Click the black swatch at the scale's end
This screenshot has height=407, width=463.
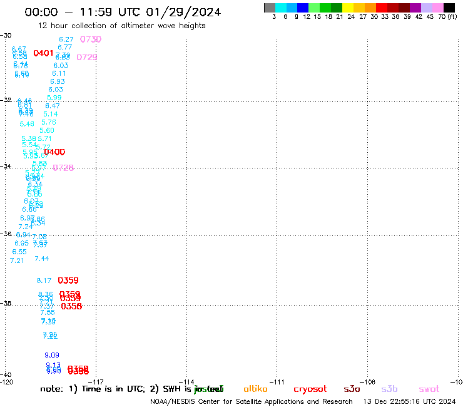(x=449, y=8)
